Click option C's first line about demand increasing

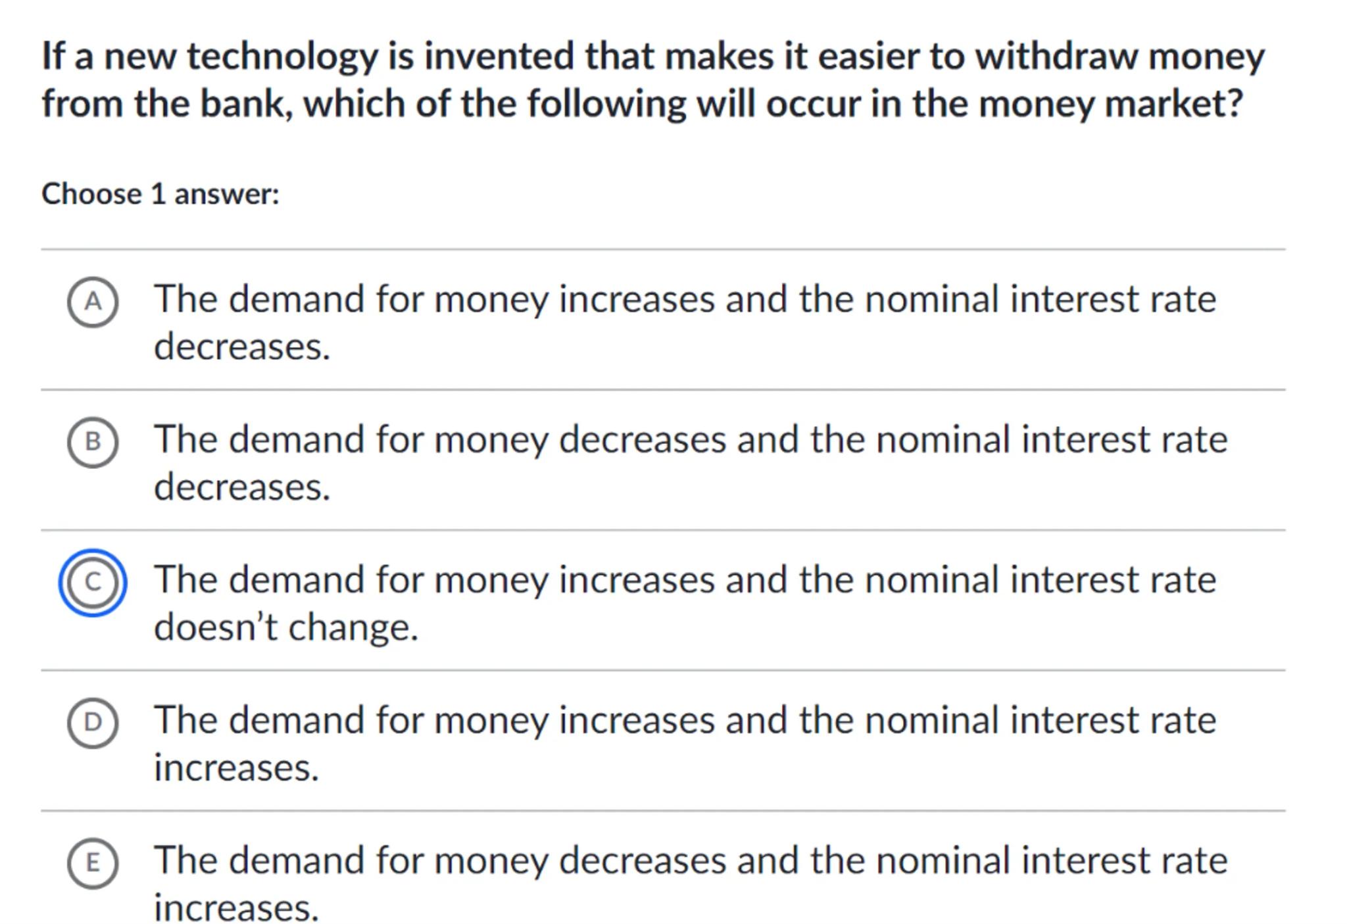coord(685,580)
